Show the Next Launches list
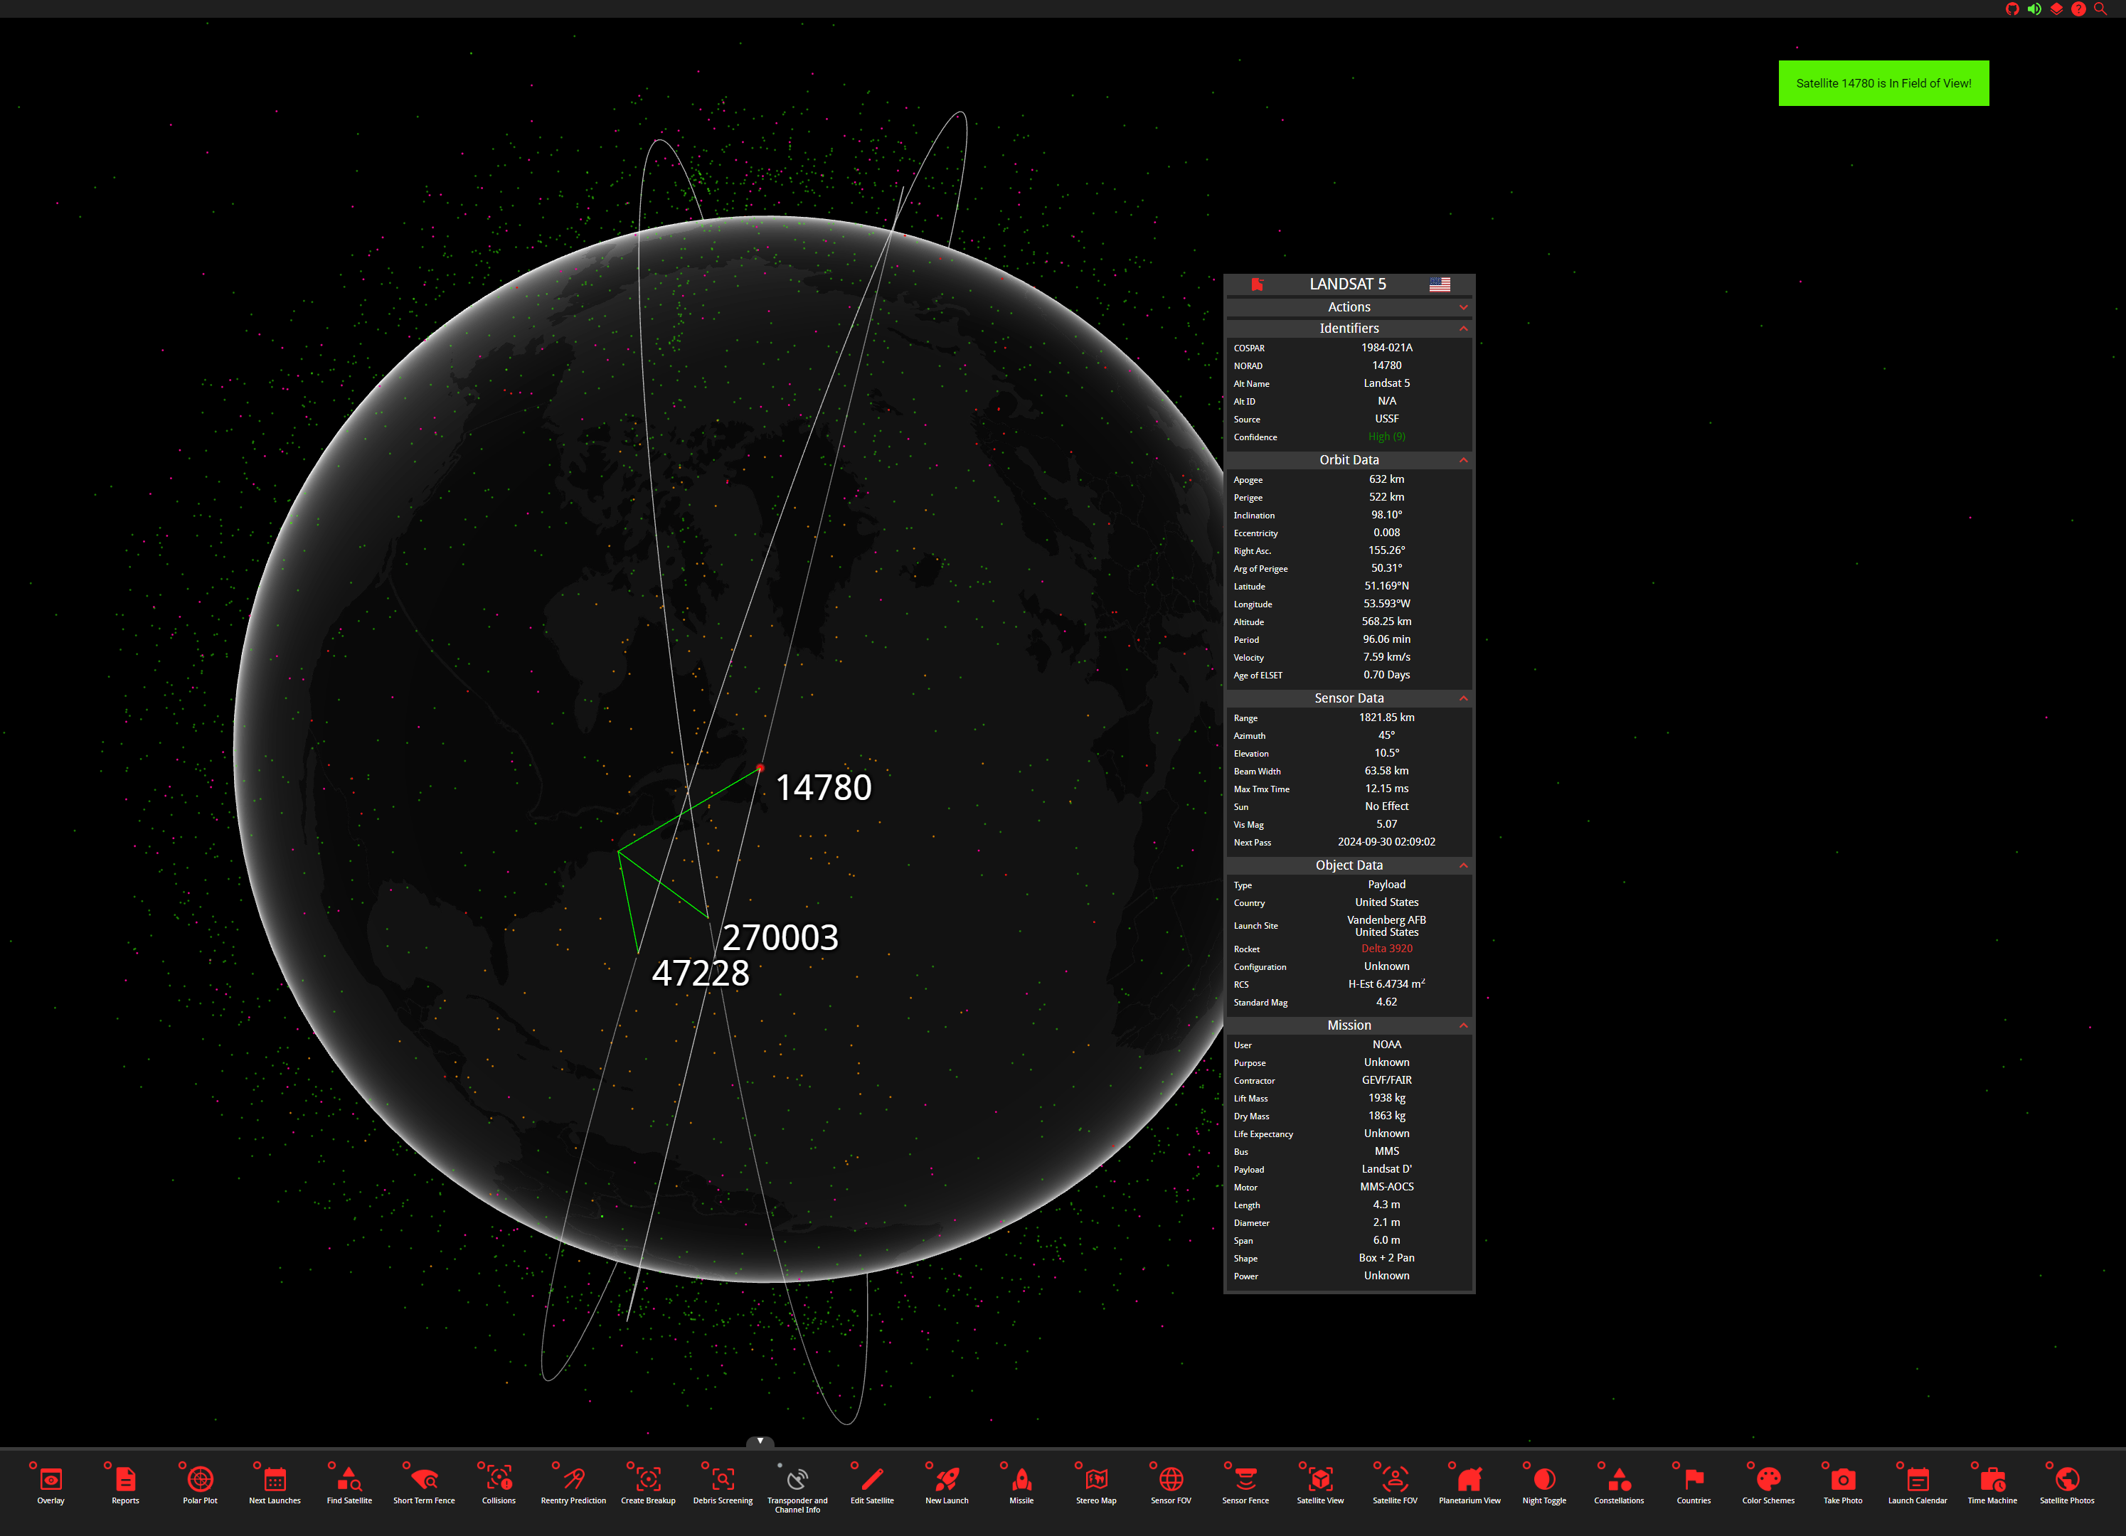Image resolution: width=2126 pixels, height=1536 pixels. coord(275,1485)
